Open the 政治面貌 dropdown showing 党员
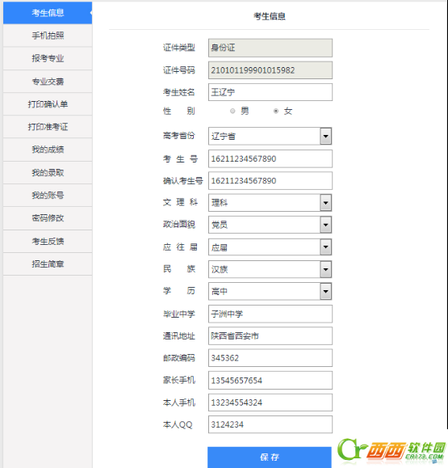Viewport: 448px width, 468px height. tap(270, 225)
